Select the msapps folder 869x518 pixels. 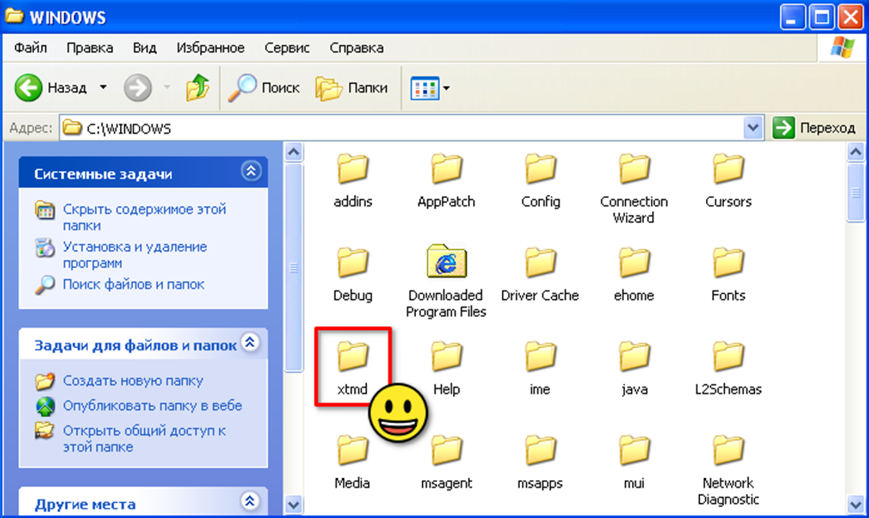tap(540, 462)
